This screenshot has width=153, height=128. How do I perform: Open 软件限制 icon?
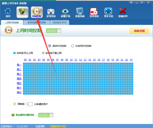[94, 12]
